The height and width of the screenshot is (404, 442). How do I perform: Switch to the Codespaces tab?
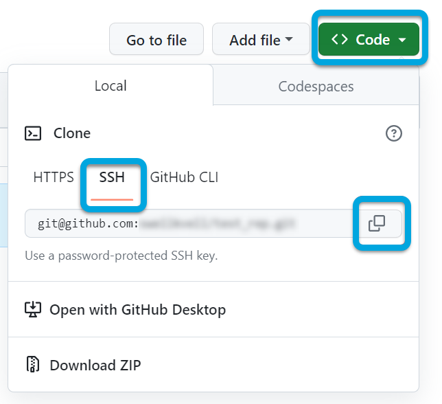click(x=316, y=87)
